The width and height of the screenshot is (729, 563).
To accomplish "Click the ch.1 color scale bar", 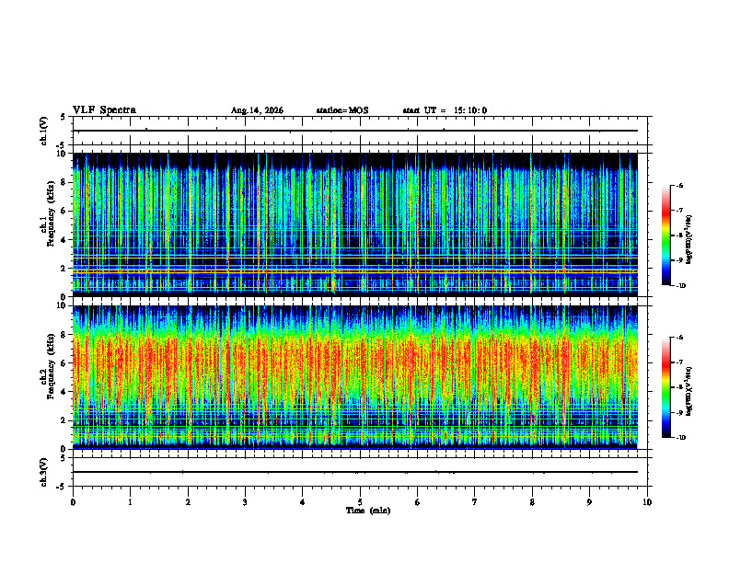I will point(666,236).
